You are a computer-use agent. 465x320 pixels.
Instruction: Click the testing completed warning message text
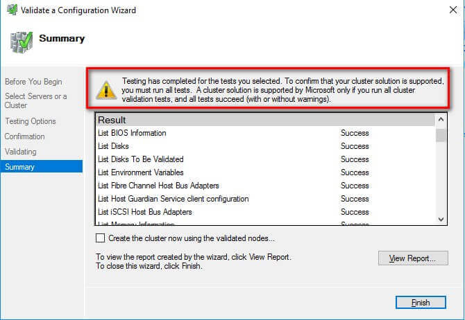click(282, 89)
